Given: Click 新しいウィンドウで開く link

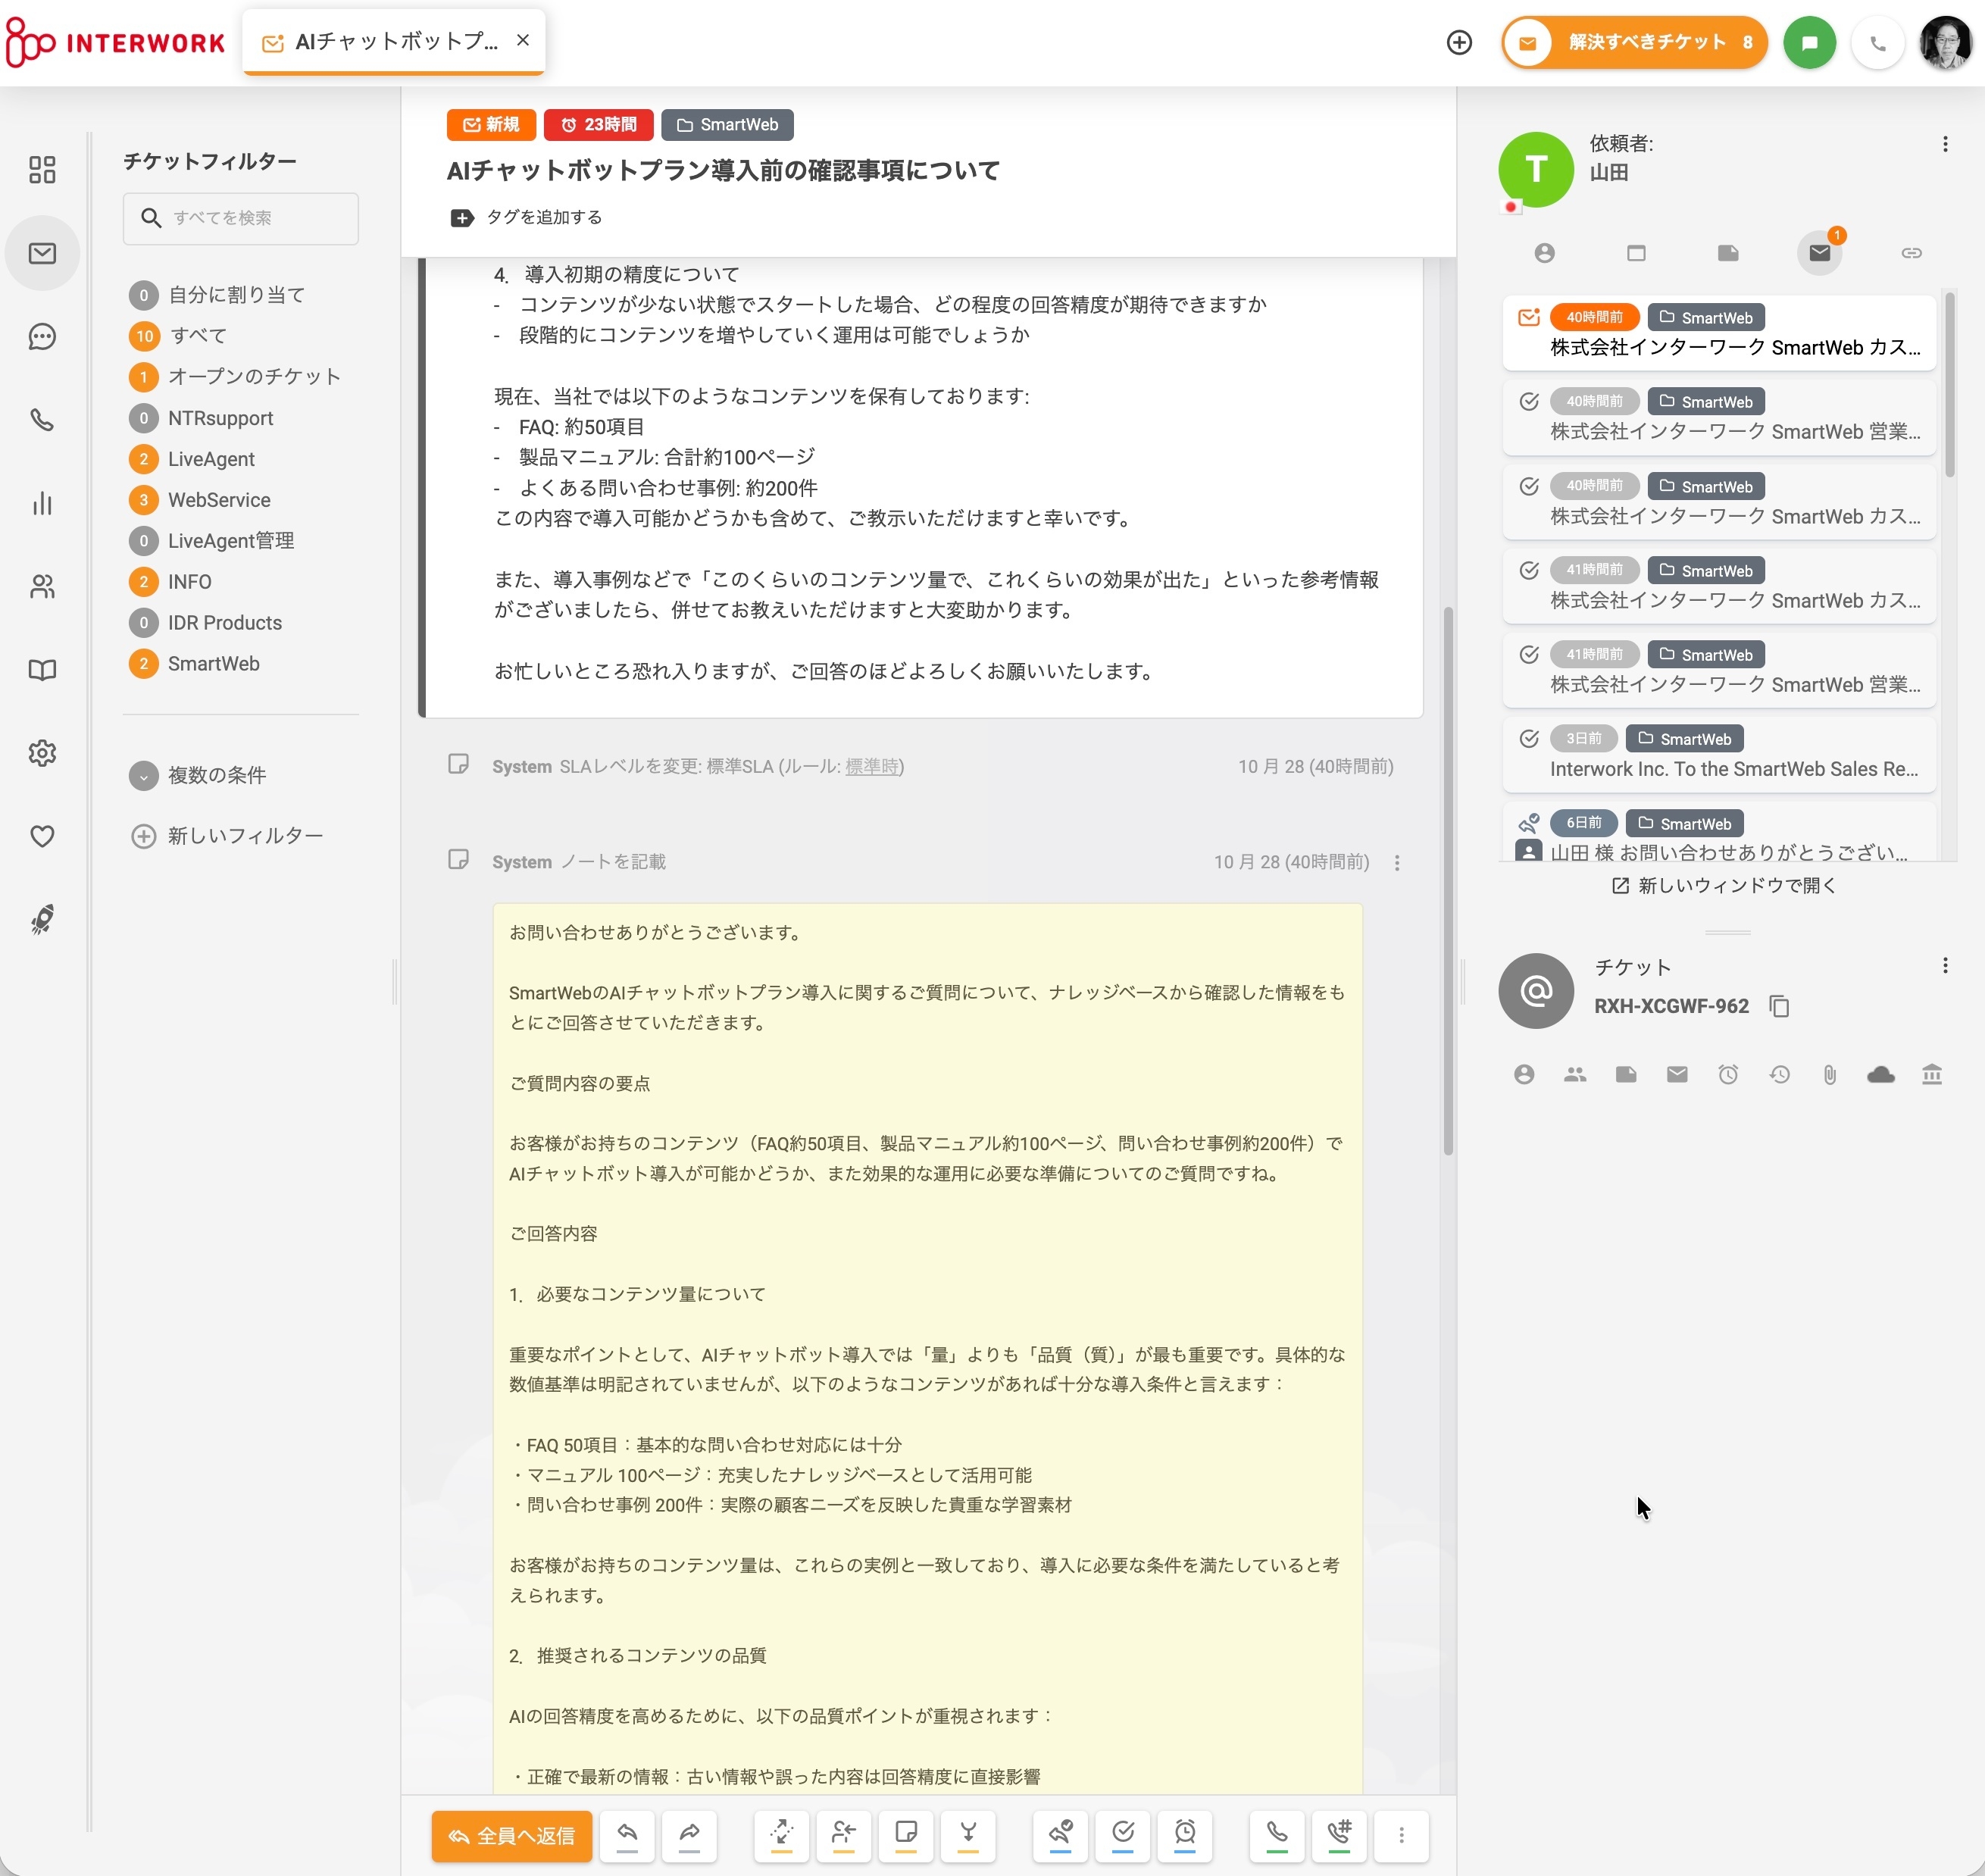Looking at the screenshot, I should (x=1725, y=886).
